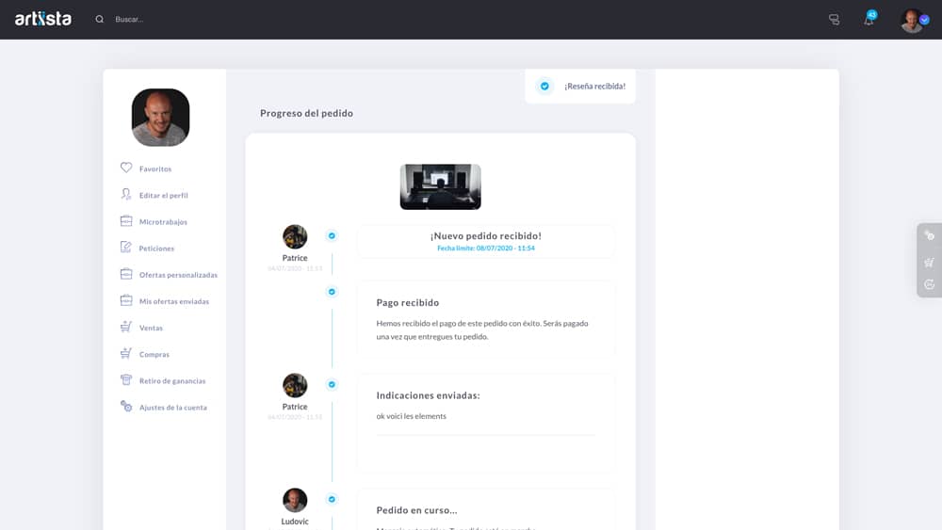Screen dimensions: 942x530
Task: Click the large profile photo in sidebar
Action: pos(160,118)
